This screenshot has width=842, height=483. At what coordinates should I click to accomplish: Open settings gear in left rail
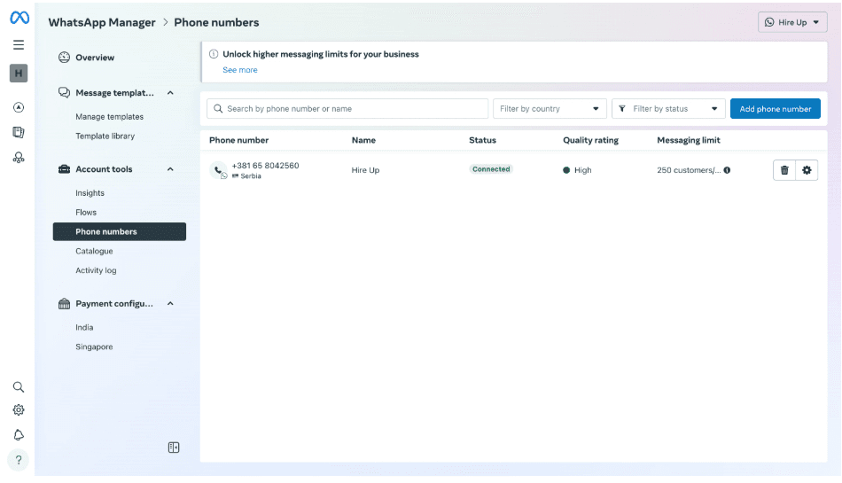point(19,410)
